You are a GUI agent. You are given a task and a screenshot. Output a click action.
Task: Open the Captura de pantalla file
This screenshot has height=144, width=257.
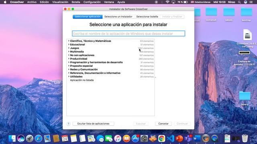point(244,52)
